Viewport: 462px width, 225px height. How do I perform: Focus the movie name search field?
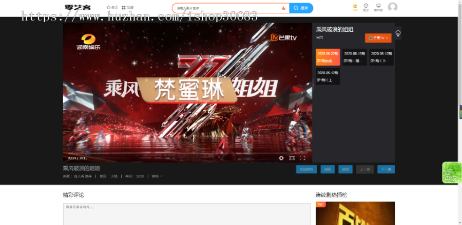[227, 8]
